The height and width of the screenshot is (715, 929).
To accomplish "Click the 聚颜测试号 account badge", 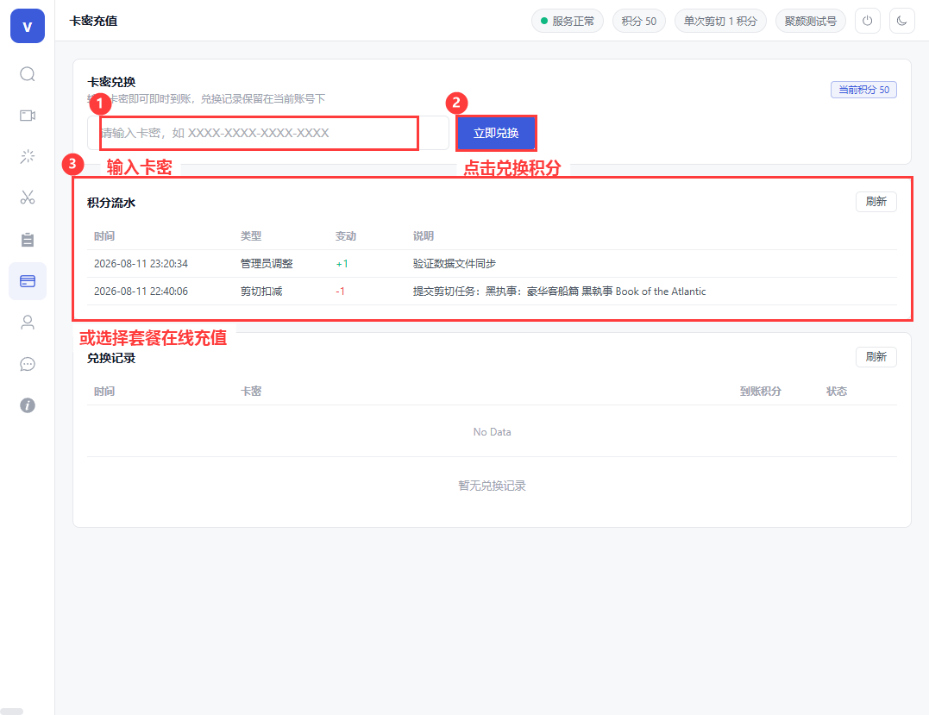I will [811, 21].
